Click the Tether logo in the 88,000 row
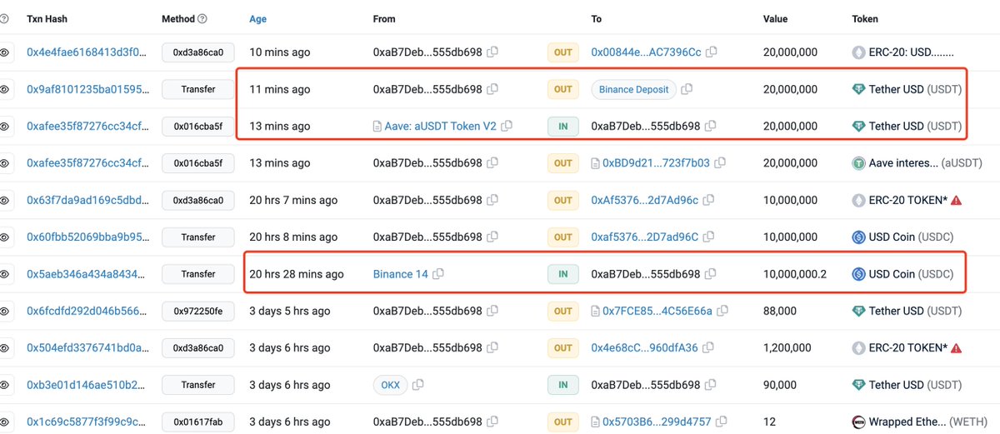This screenshot has height=434, width=1000. click(858, 311)
